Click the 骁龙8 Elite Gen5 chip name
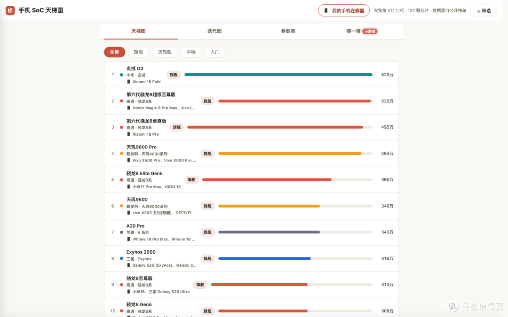Image resolution: width=508 pixels, height=317 pixels. point(144,173)
